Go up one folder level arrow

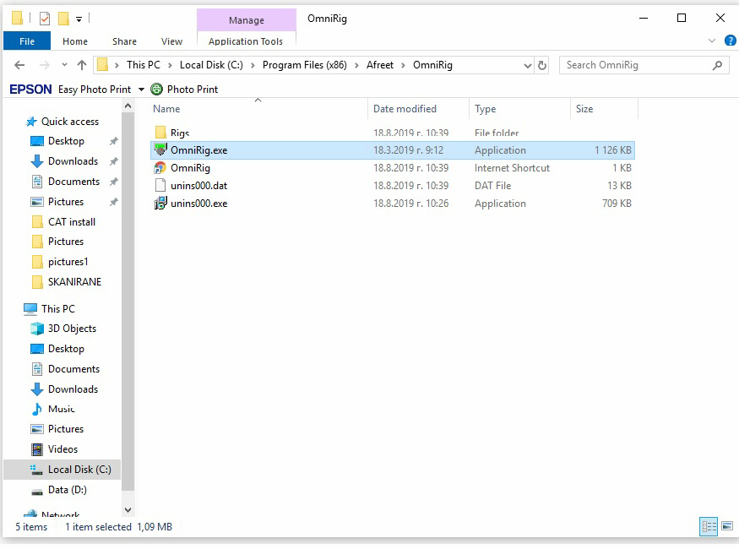(x=82, y=65)
